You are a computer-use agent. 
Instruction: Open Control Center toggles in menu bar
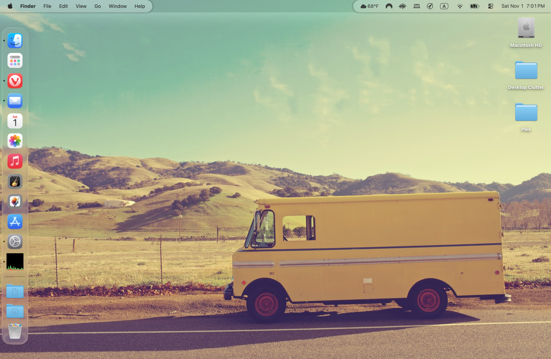[x=490, y=6]
